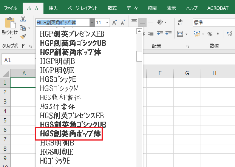Open alignment (配置) dialog launcher
The height and width of the screenshot is (167, 235).
188,46
